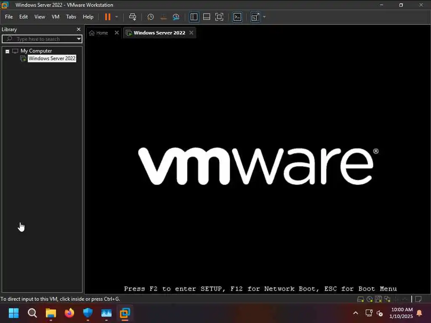The width and height of the screenshot is (431, 323).
Task: Launch Firefox from the taskbar
Action: pos(69,313)
